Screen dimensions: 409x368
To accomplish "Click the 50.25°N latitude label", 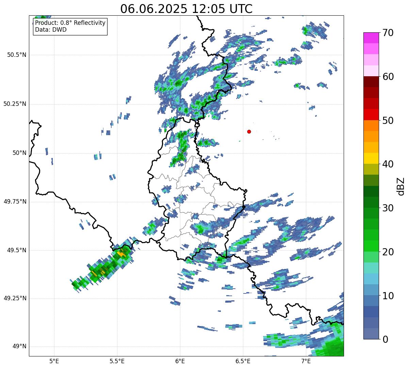I will tap(15, 104).
